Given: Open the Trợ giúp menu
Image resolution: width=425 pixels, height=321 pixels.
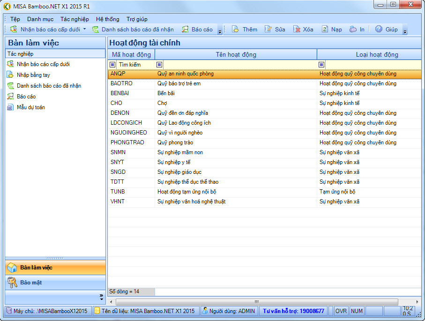Looking at the screenshot, I should [137, 19].
